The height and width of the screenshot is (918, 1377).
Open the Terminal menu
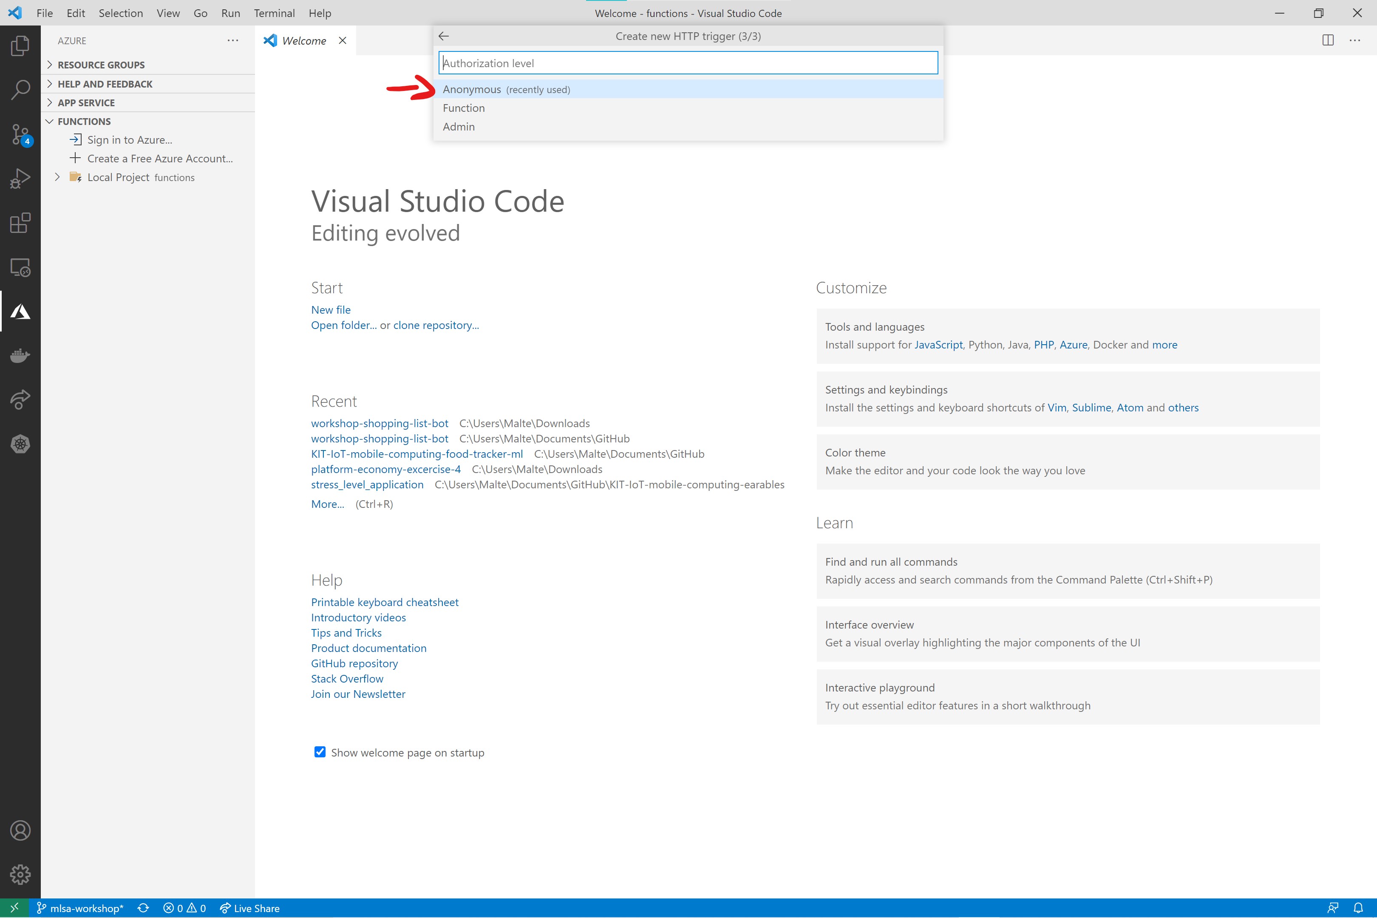[x=274, y=13]
